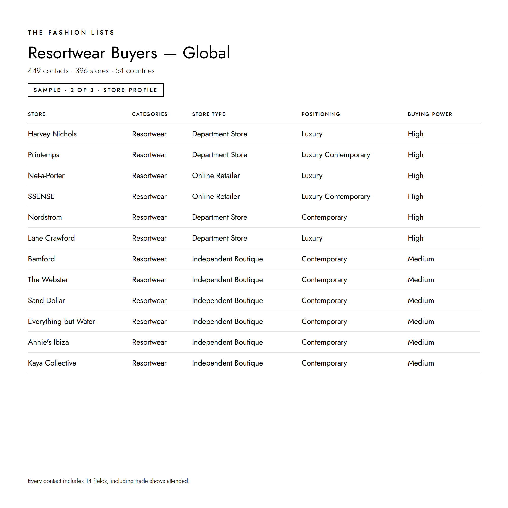This screenshot has height=508, width=508.
Task: Click 'Contemporary' in Everything but Water row
Action: [x=324, y=321]
